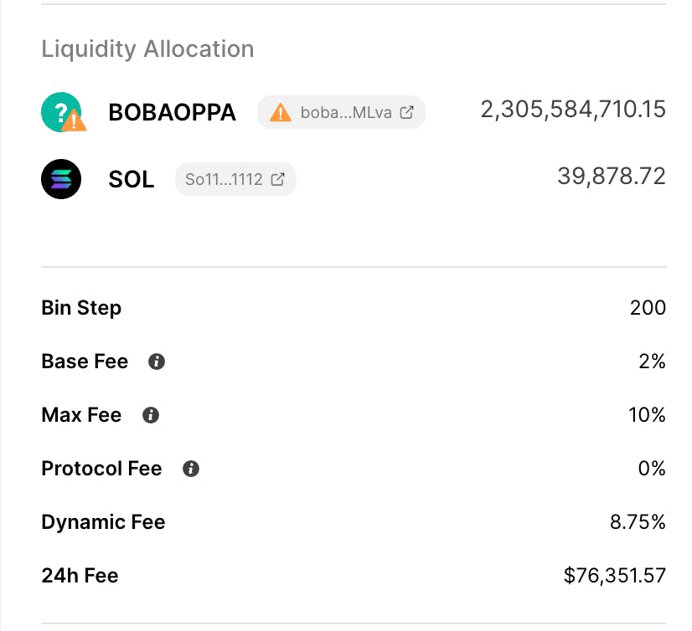Open external link icon beside So11...1112
Image resolution: width=692 pixels, height=631 pixels.
pyautogui.click(x=278, y=179)
